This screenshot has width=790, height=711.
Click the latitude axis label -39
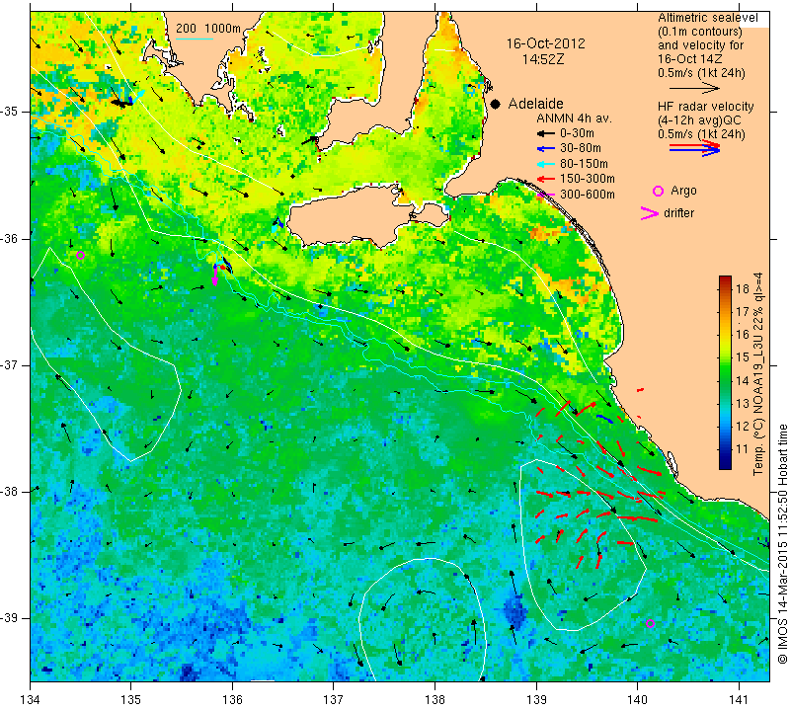coord(10,618)
